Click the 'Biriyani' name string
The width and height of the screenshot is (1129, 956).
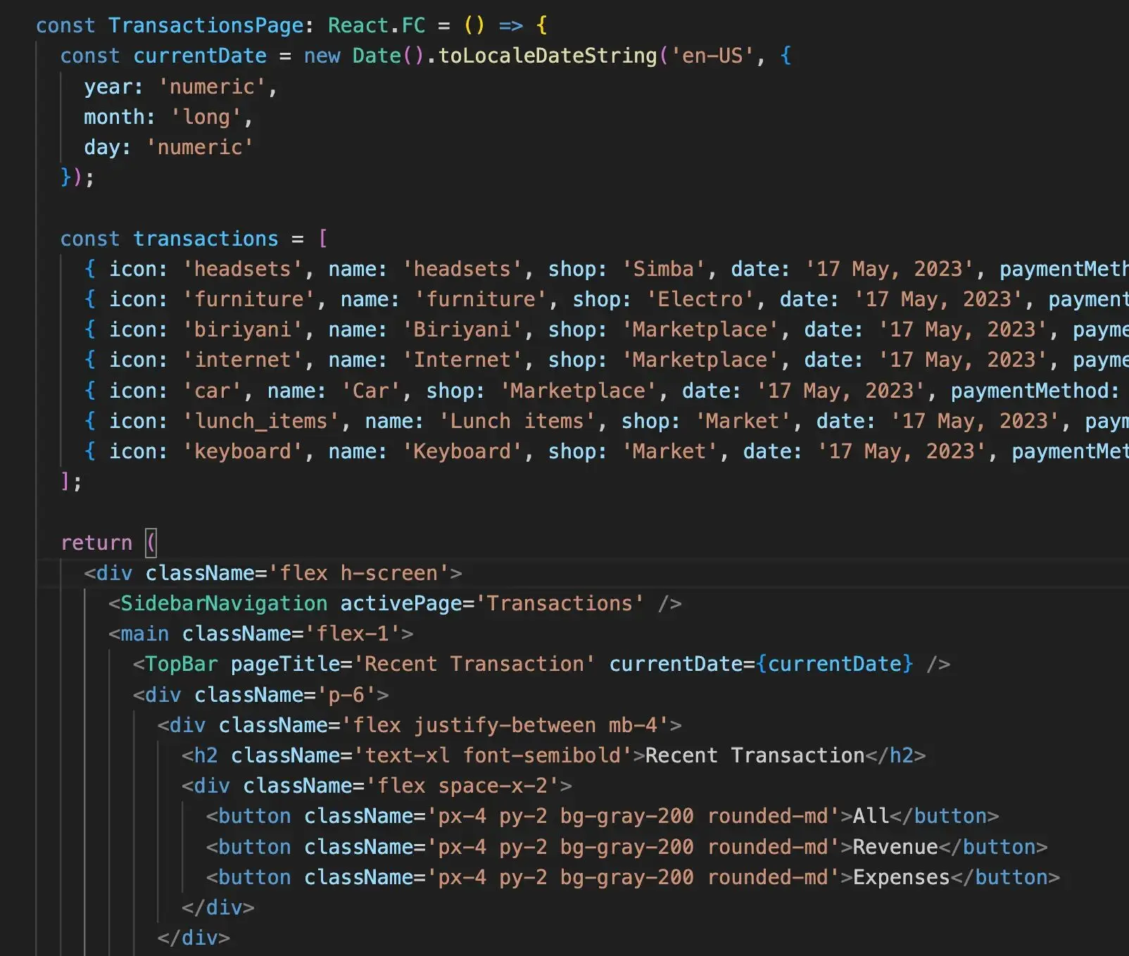[x=462, y=329]
